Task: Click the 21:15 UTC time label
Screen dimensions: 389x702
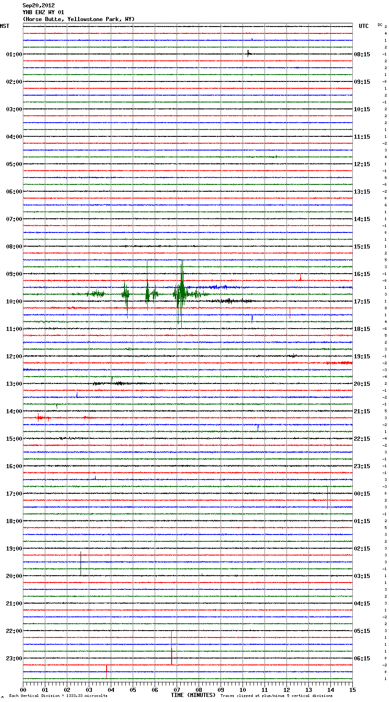Action: tap(362, 411)
